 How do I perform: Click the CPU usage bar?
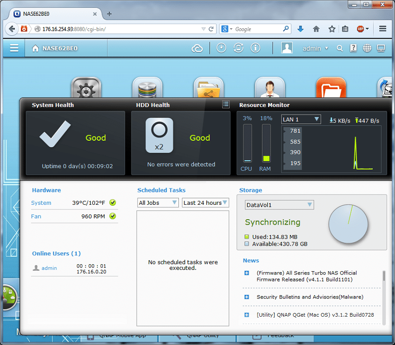[x=247, y=143]
